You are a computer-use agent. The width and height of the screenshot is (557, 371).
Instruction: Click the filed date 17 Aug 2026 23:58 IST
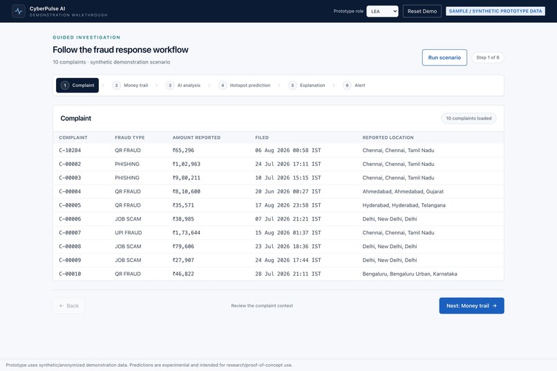point(288,205)
